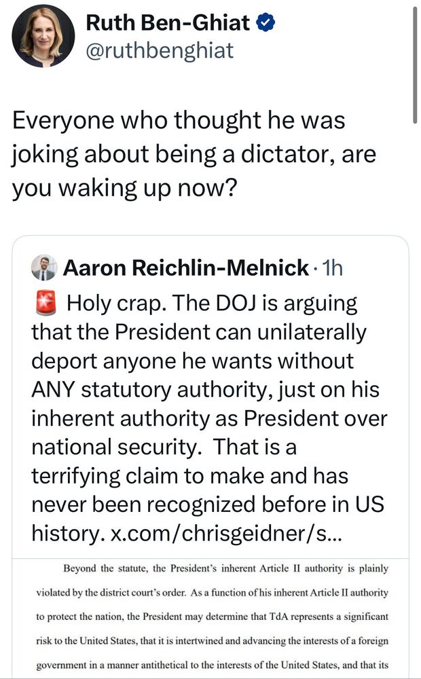Click "you waking up now?" text line
This screenshot has width=421, height=679.
(124, 189)
